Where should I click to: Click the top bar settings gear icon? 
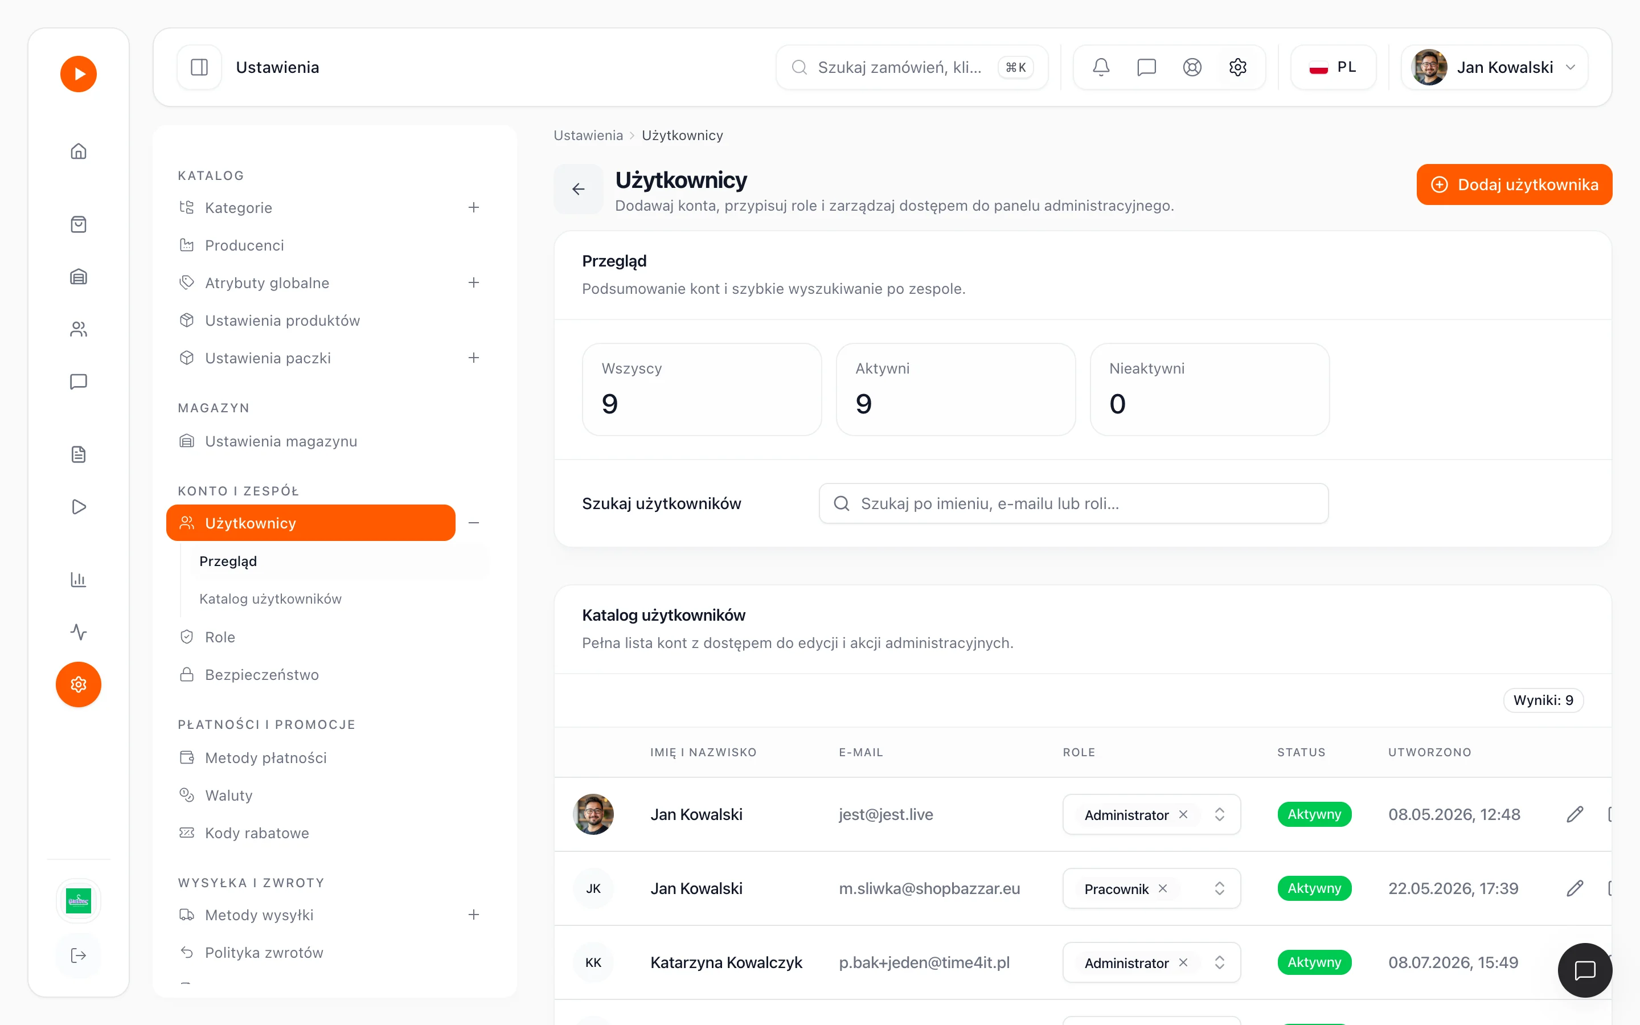tap(1237, 67)
